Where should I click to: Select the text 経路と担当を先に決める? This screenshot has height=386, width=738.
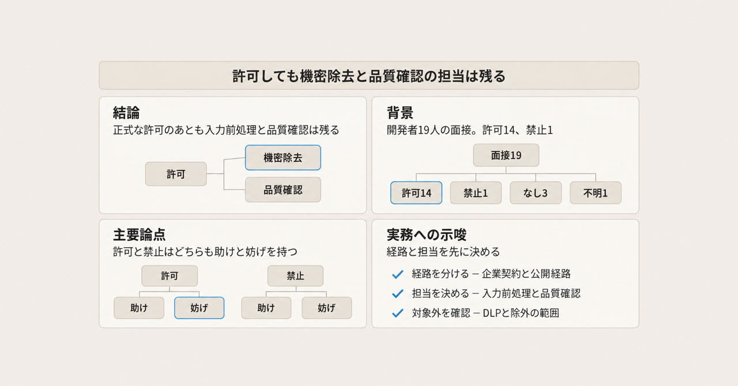click(x=443, y=252)
